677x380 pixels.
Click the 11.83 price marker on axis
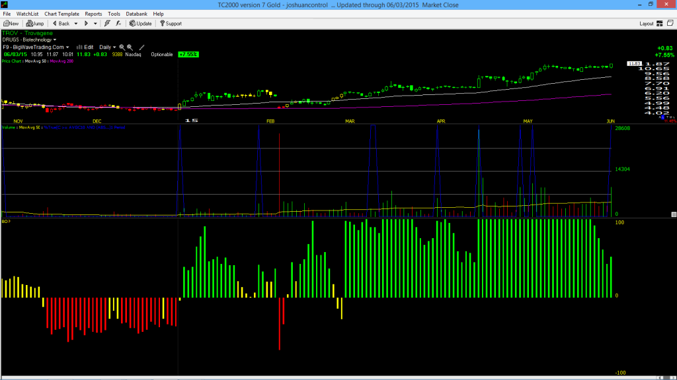point(634,64)
